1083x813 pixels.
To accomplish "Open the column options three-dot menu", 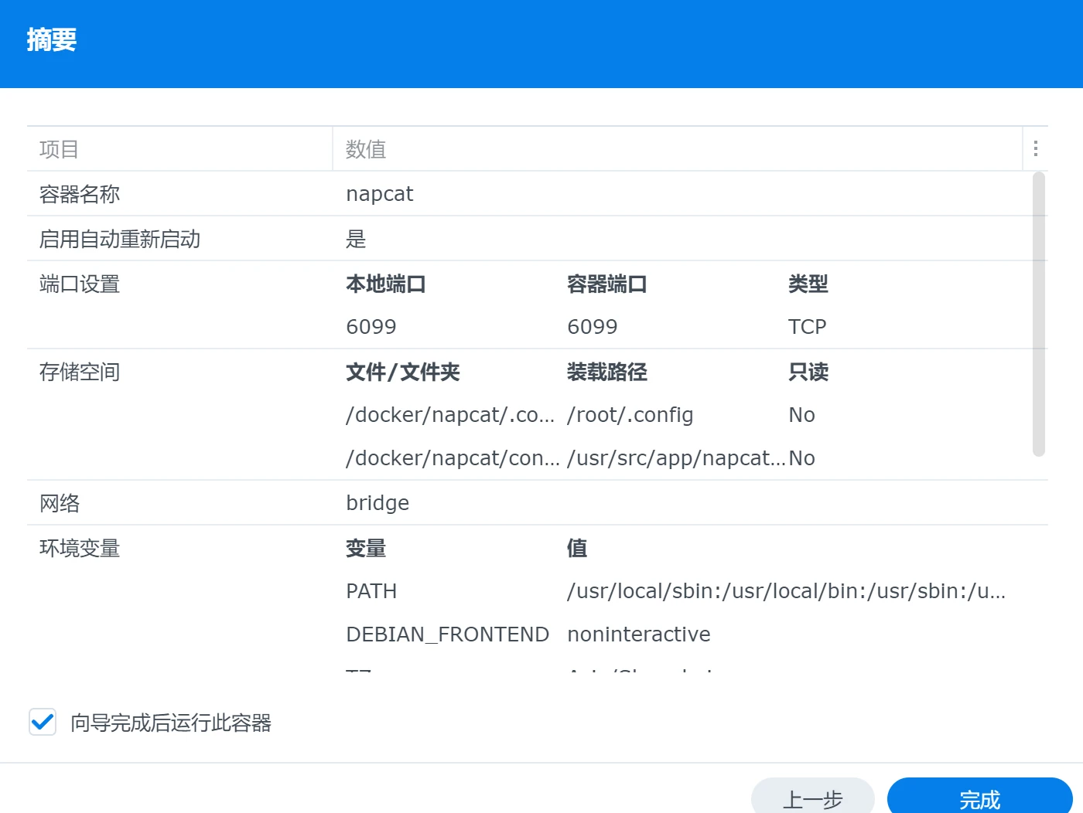I will pyautogui.click(x=1035, y=148).
